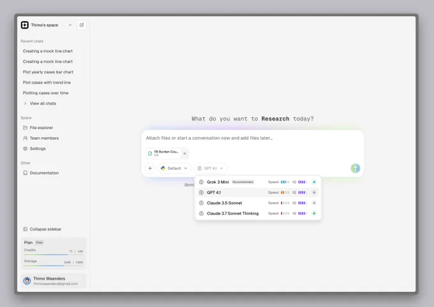This screenshot has width=434, height=307.
Task: Click the Team members person icon
Action: pyautogui.click(x=25, y=138)
